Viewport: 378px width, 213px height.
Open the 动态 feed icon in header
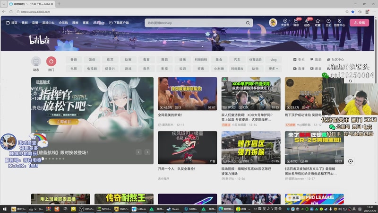pyautogui.click(x=307, y=22)
